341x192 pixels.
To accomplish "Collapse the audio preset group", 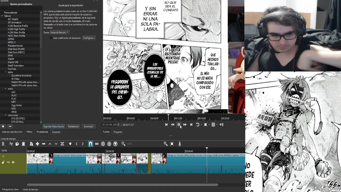I will coord(6,89).
